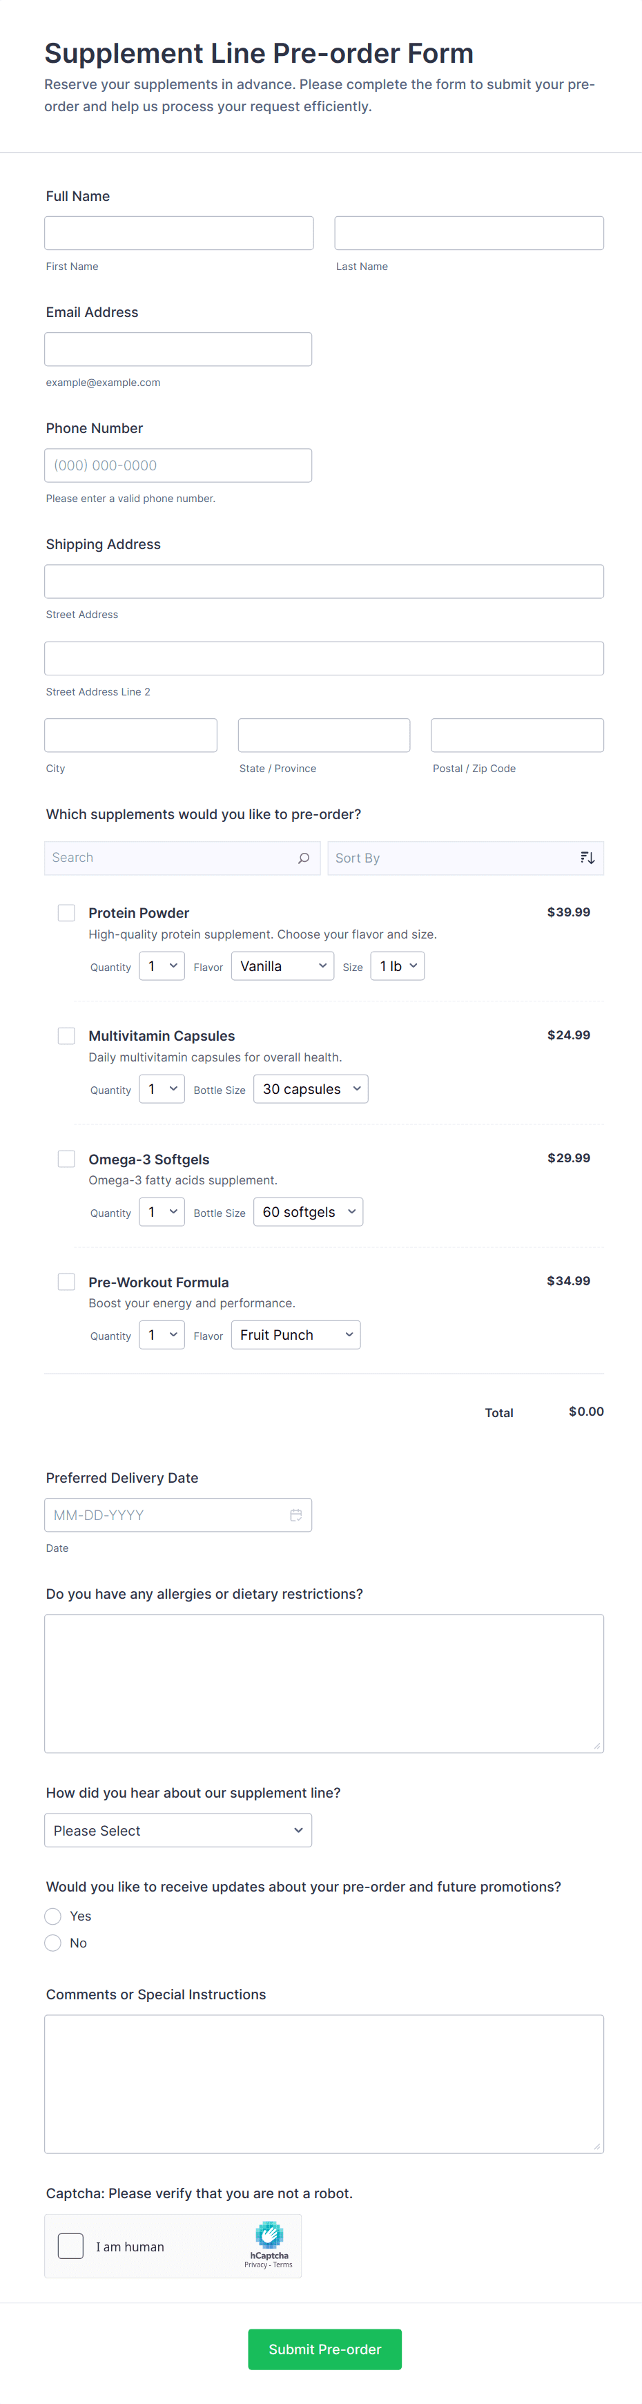Image resolution: width=642 pixels, height=2404 pixels.
Task: Open the hCaptcha Privacy link
Action: coord(255,2265)
